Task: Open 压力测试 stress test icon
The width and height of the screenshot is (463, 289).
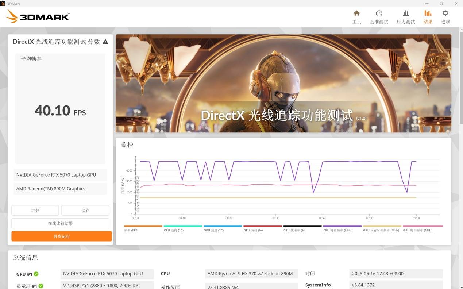Action: 406,14
